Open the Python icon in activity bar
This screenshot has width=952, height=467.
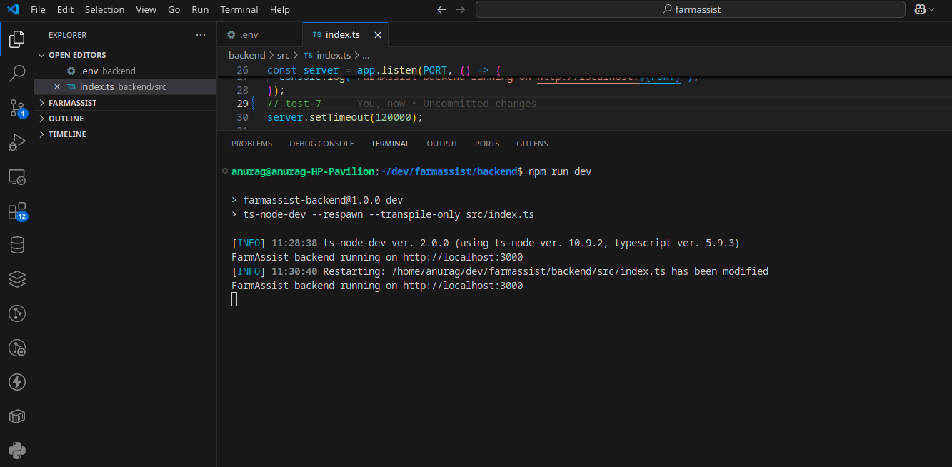pyautogui.click(x=17, y=451)
